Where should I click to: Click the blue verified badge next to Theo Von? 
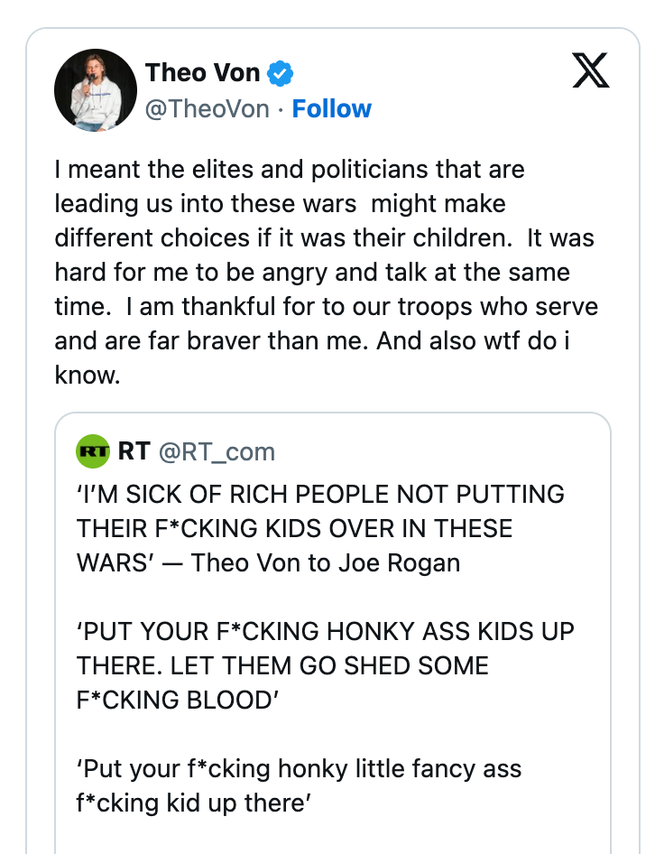point(280,73)
